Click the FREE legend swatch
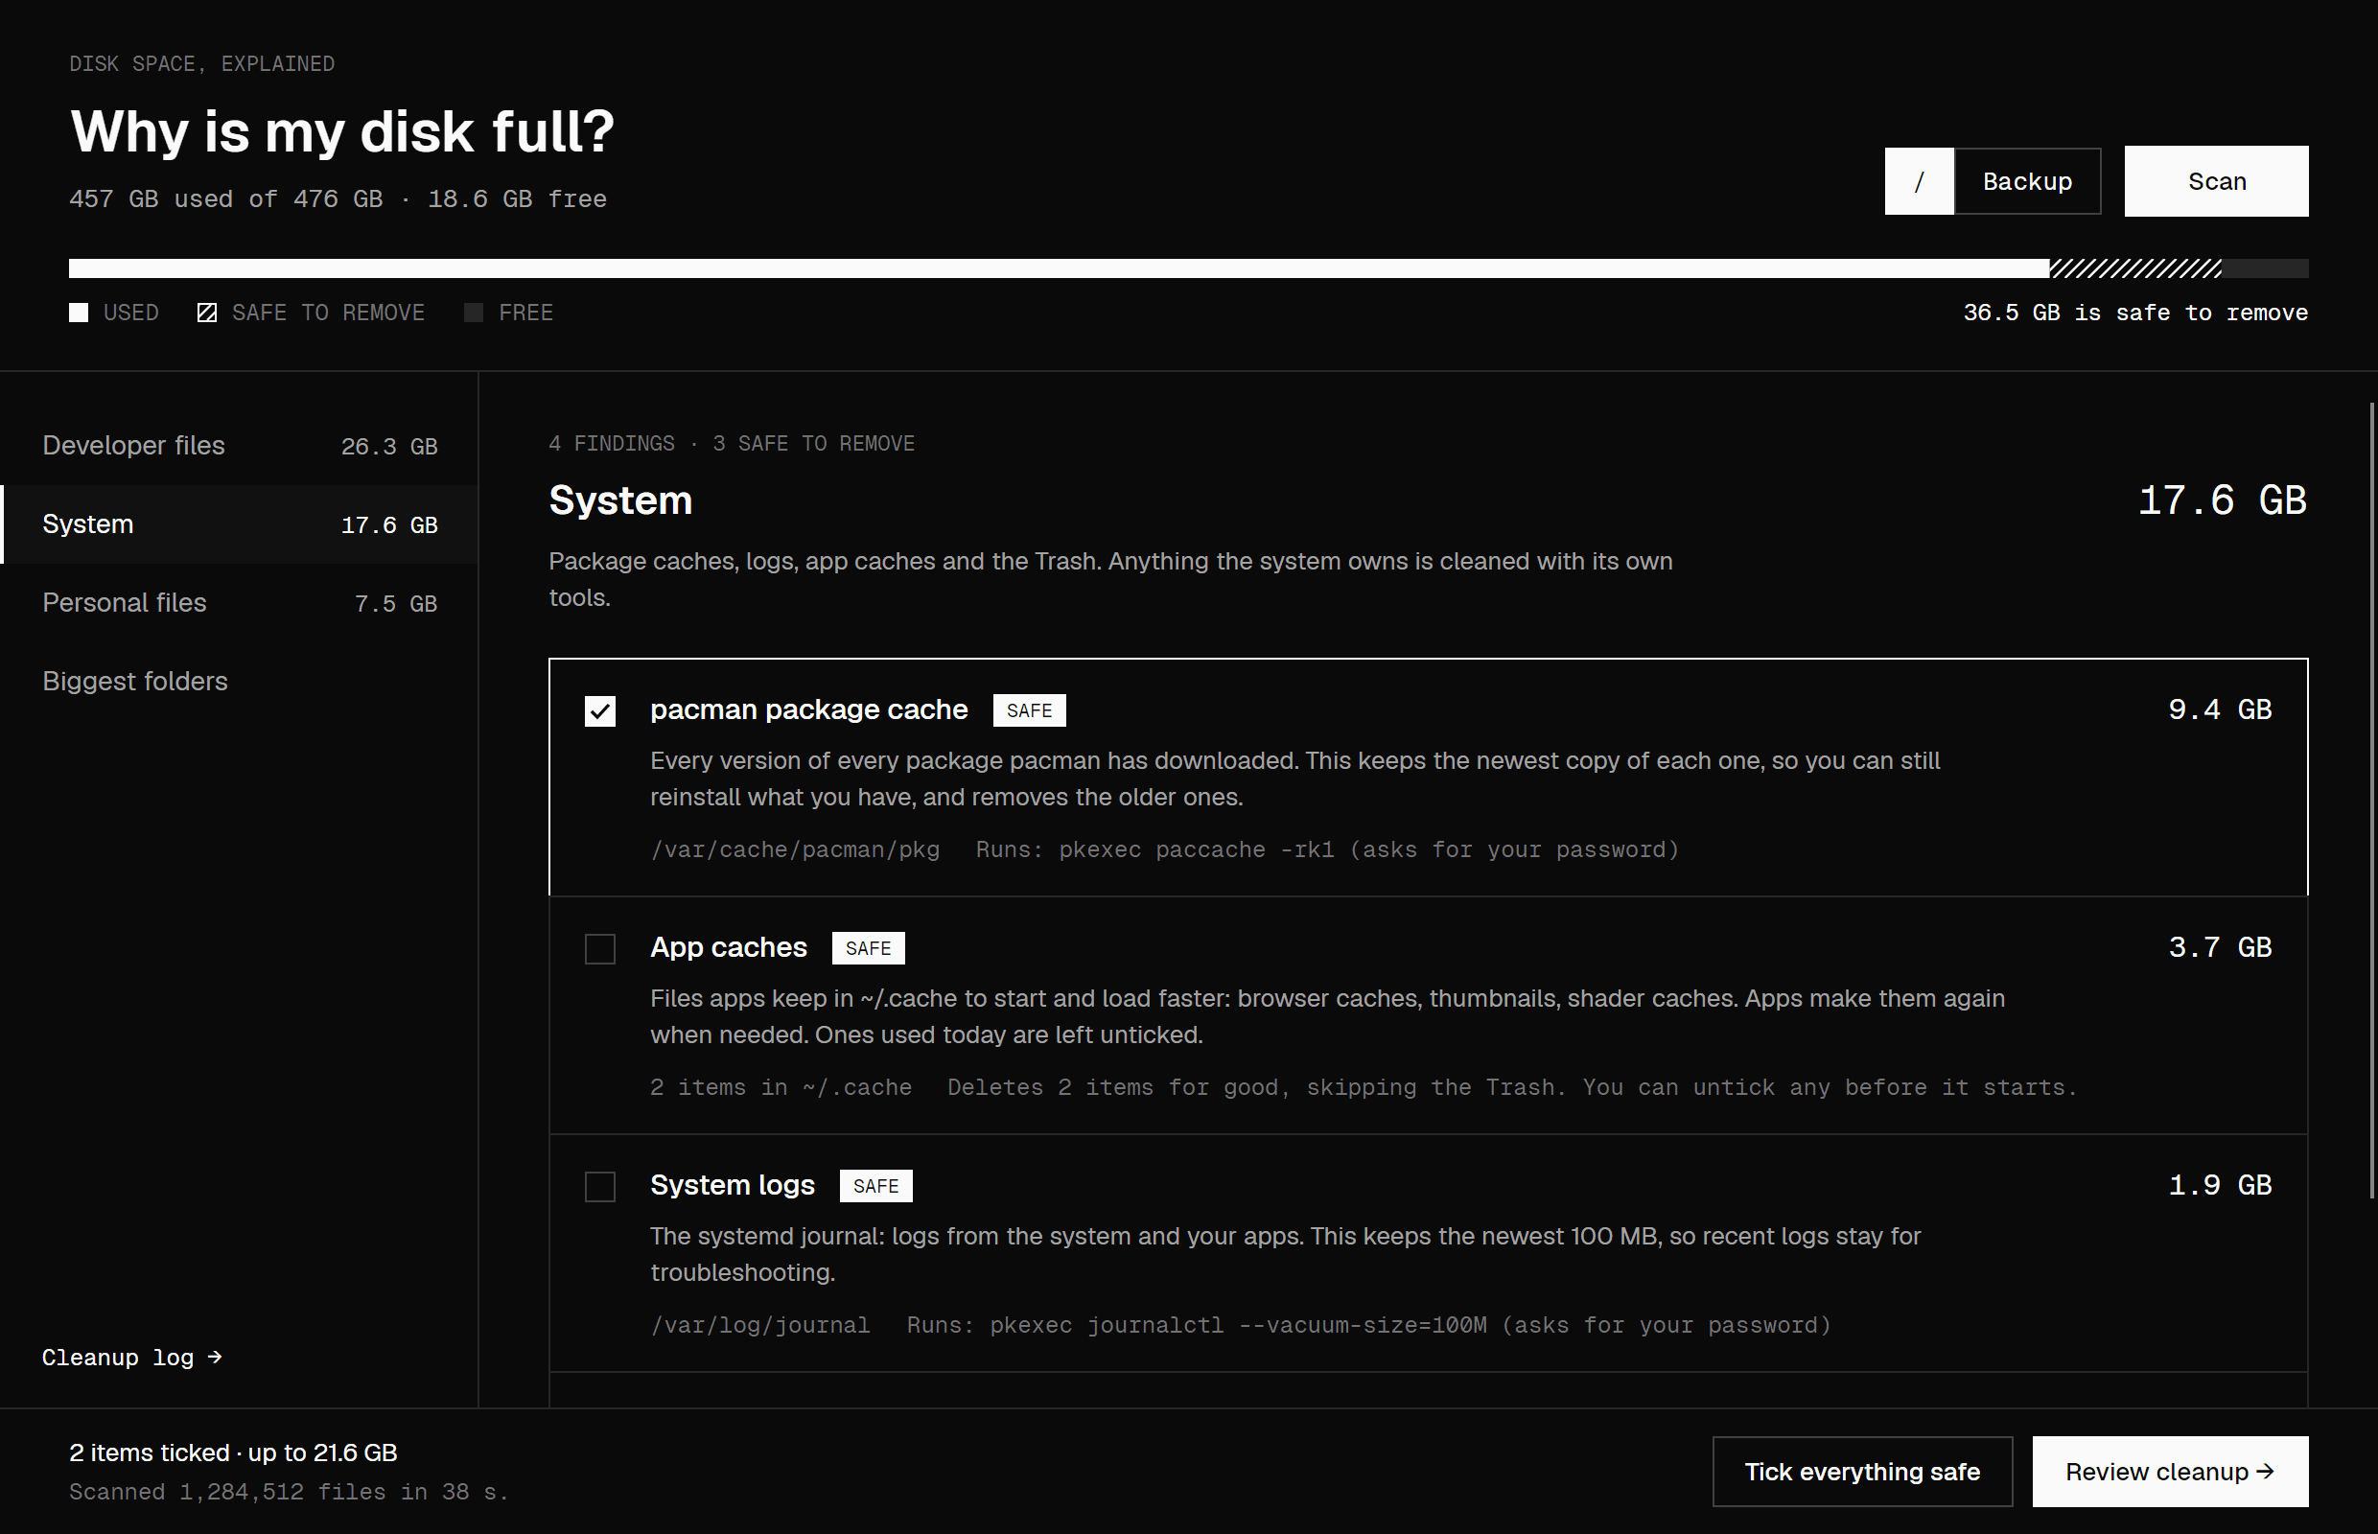 pos(475,313)
